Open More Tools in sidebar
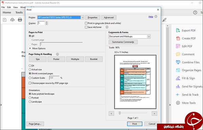 point(186,103)
